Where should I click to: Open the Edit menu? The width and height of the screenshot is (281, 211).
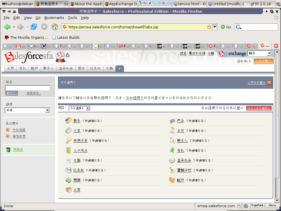click(16, 18)
